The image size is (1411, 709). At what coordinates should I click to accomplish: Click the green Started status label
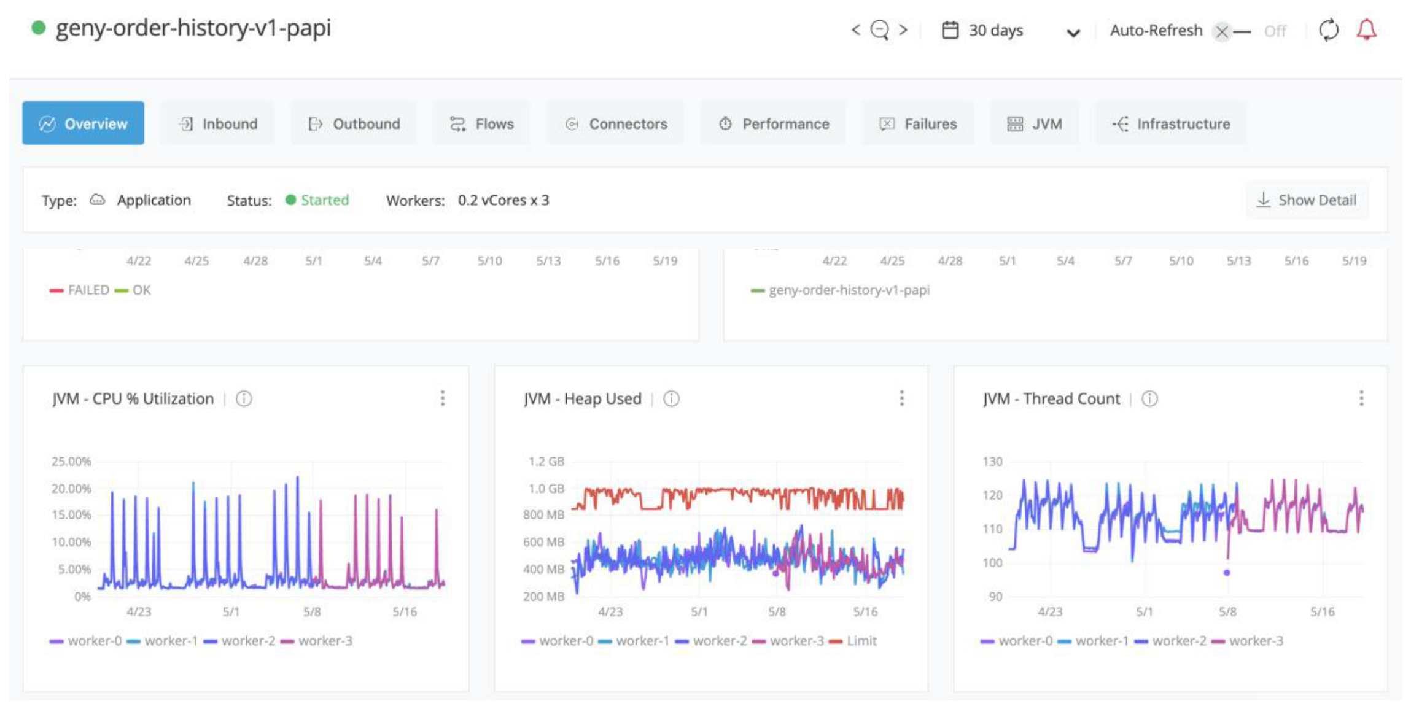325,200
